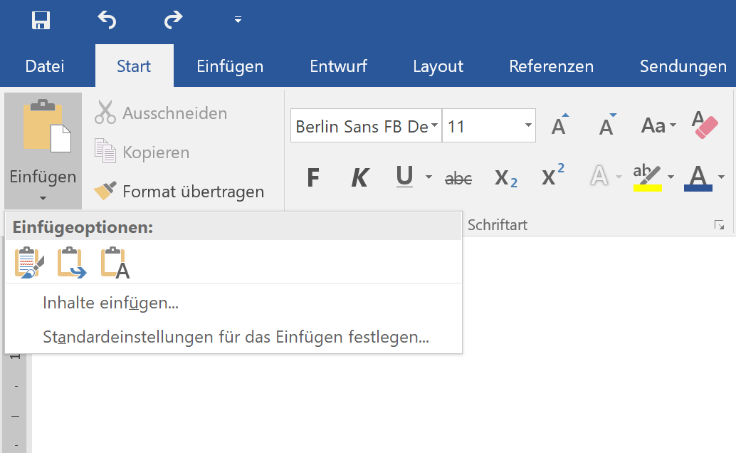Toggle subscript X2 button
This screenshot has width=736, height=453.
[x=506, y=178]
